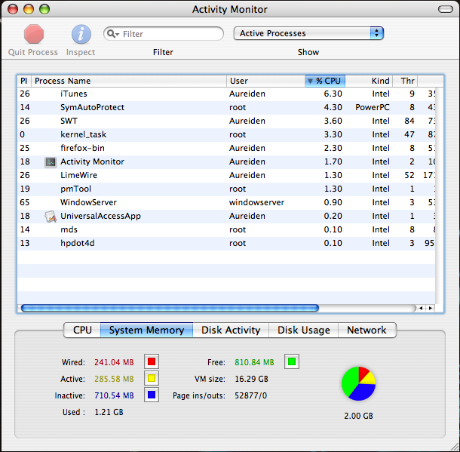Click the Process Name column header
The width and height of the screenshot is (460, 452).
129,81
